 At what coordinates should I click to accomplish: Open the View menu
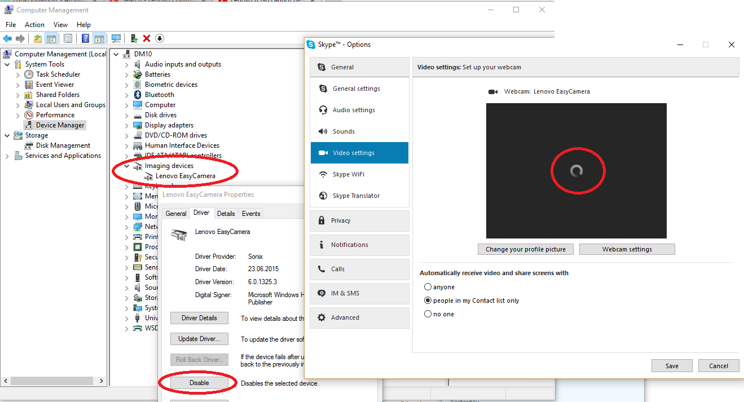pos(60,25)
